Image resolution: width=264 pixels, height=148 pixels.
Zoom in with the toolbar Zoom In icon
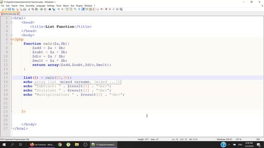point(59,9)
